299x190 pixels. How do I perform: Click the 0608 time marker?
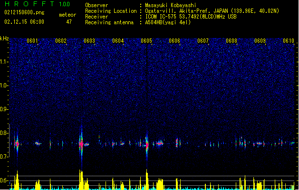pos(231,41)
